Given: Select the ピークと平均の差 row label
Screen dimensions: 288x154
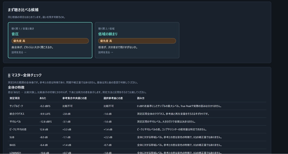Looking at the screenshot, I should tap(18, 129).
